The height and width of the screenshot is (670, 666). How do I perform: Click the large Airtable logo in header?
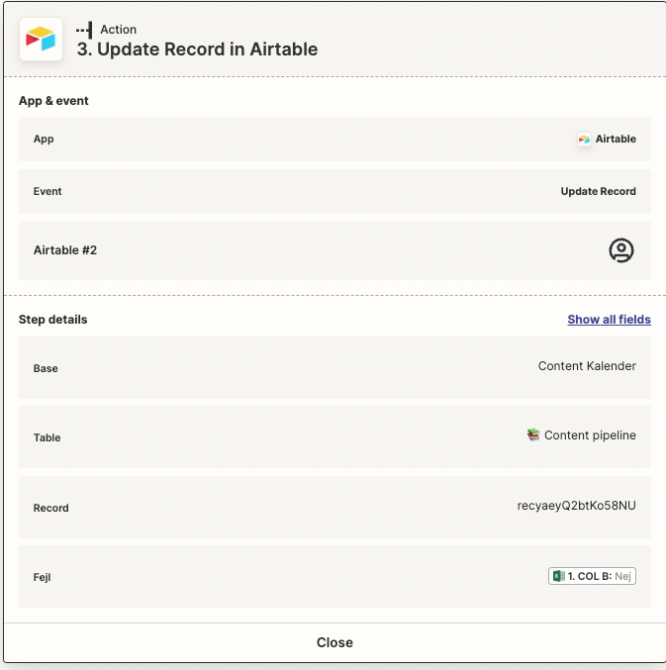[41, 39]
